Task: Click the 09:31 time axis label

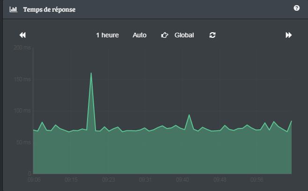Action: click(x=146, y=179)
